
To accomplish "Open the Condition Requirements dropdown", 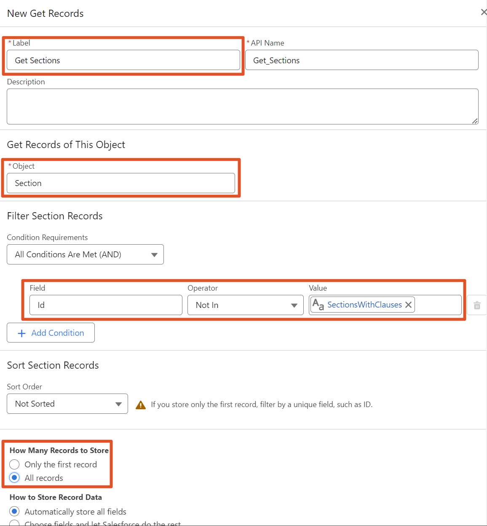I will (x=85, y=254).
